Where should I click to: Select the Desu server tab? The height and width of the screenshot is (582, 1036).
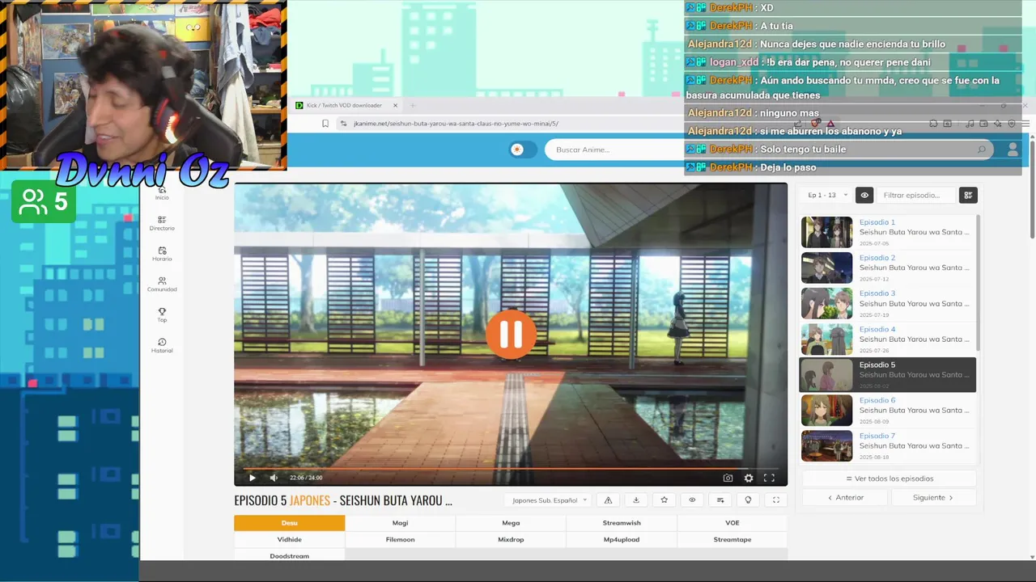coord(290,523)
